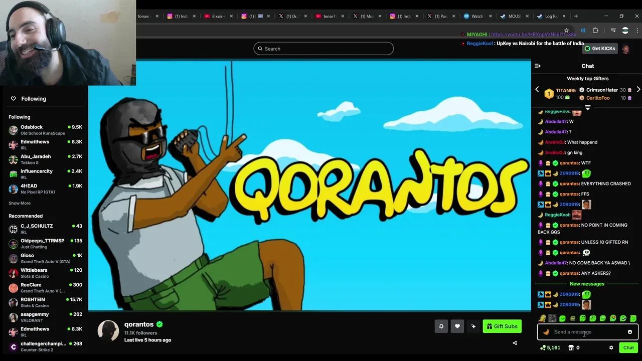This screenshot has width=642, height=361.
Task: Expand Show More followed channels
Action: point(20,203)
